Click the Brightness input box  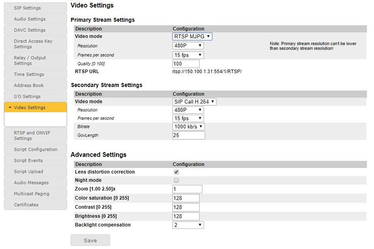(x=186, y=216)
